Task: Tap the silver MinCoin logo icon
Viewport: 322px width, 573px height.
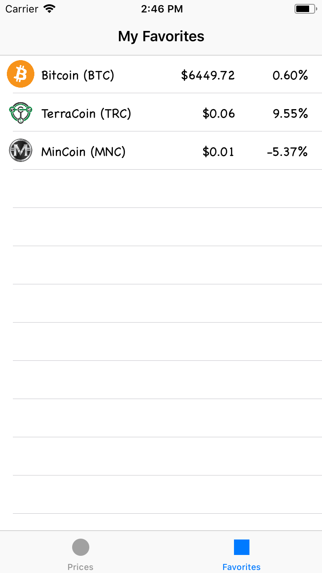Action: coord(21,150)
